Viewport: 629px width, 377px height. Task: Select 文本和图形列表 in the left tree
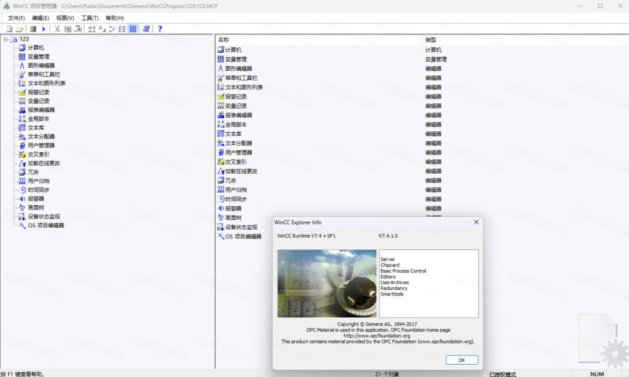click(47, 83)
